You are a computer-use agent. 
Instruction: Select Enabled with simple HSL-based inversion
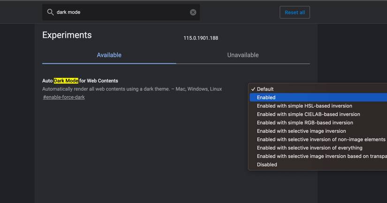(304, 106)
